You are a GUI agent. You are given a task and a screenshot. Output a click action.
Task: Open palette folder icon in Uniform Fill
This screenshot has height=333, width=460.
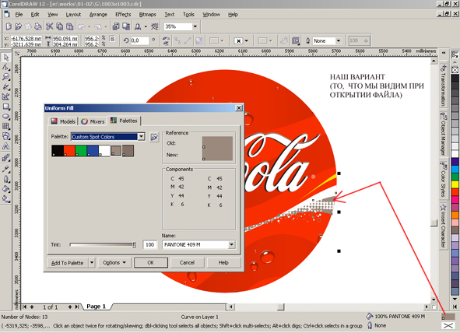(154, 137)
